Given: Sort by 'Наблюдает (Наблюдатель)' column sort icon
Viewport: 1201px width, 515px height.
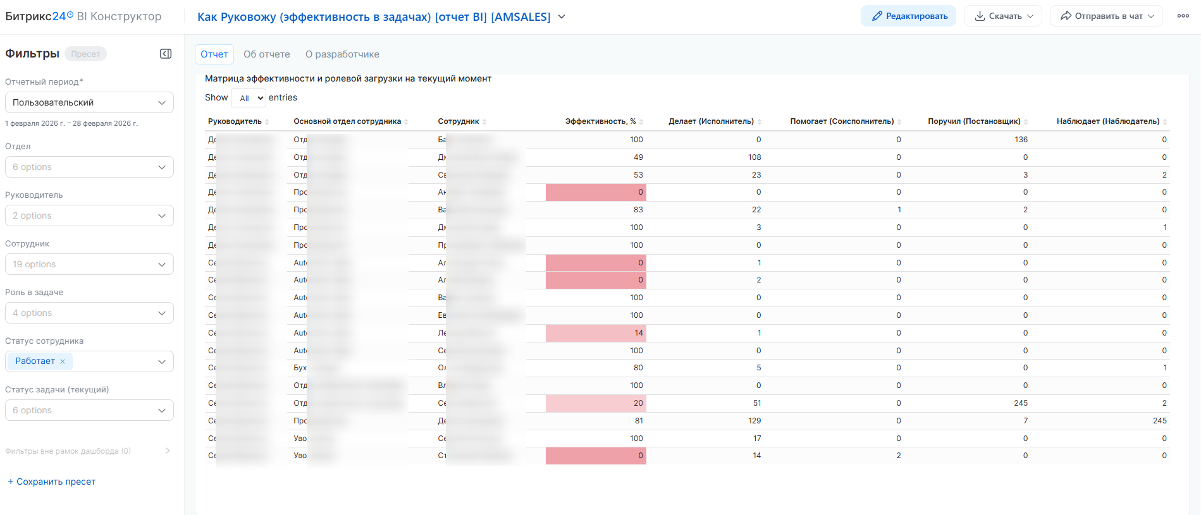Looking at the screenshot, I should point(1165,122).
